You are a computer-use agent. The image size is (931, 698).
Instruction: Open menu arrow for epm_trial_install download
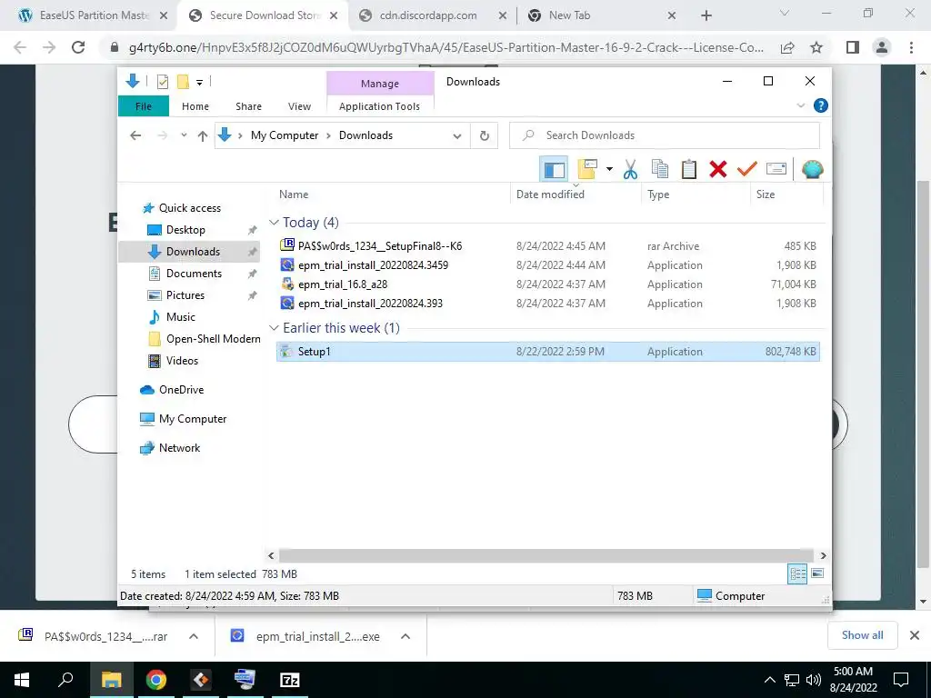click(x=405, y=636)
